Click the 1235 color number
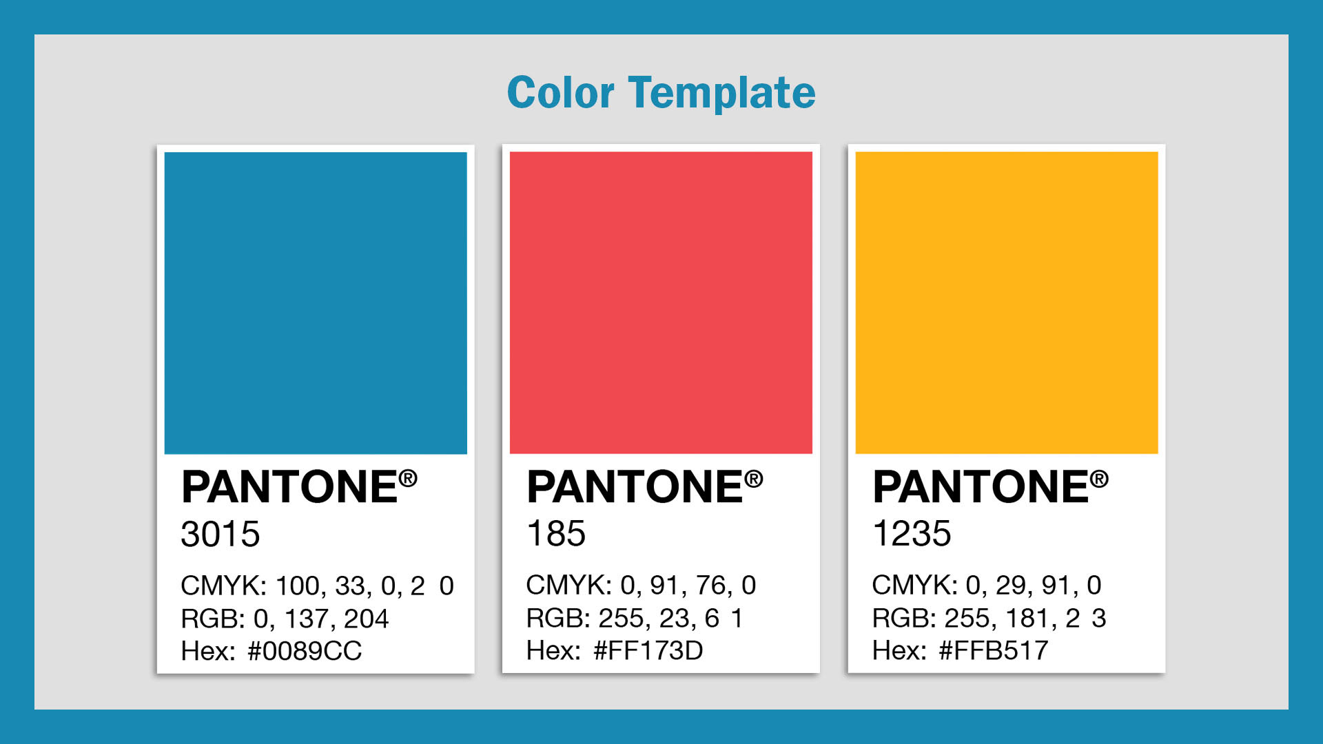The width and height of the screenshot is (1323, 744). point(912,534)
